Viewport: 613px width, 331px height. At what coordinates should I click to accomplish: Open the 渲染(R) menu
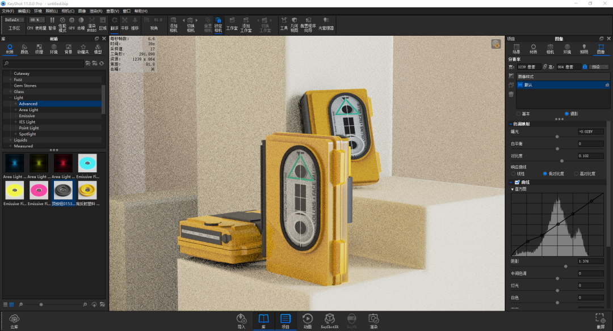click(96, 11)
